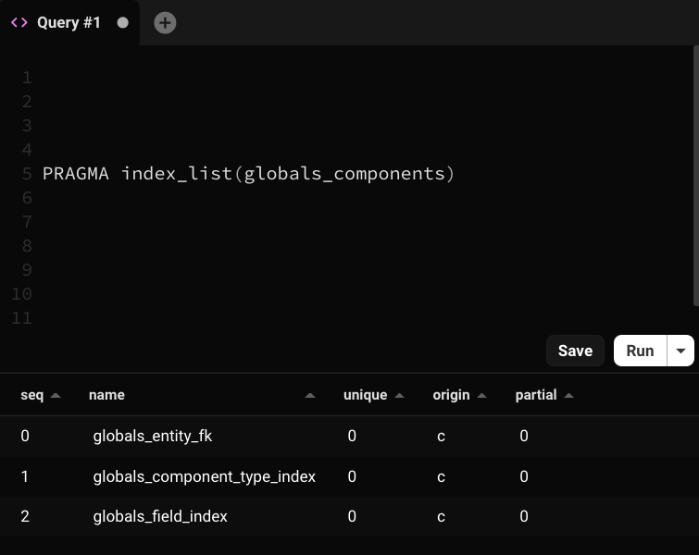The image size is (699, 555).
Task: Sort by the name column arrow
Action: (310, 395)
